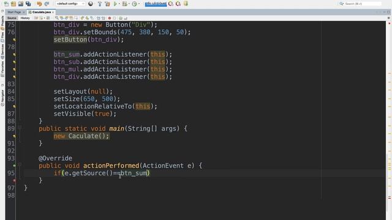Click the blue memory usage bar
The height and width of the screenshot is (220, 392).
click(156, 4)
